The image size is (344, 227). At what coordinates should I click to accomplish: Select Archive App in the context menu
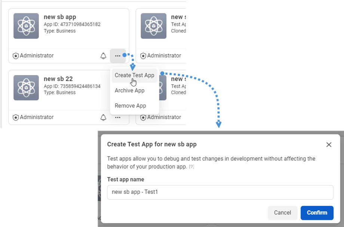coord(129,91)
